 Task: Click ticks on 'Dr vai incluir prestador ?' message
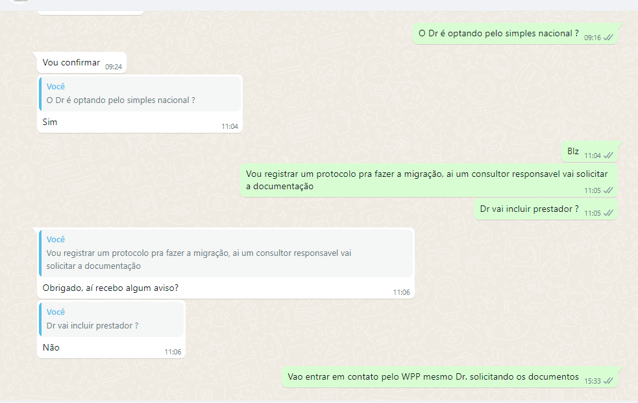point(608,213)
